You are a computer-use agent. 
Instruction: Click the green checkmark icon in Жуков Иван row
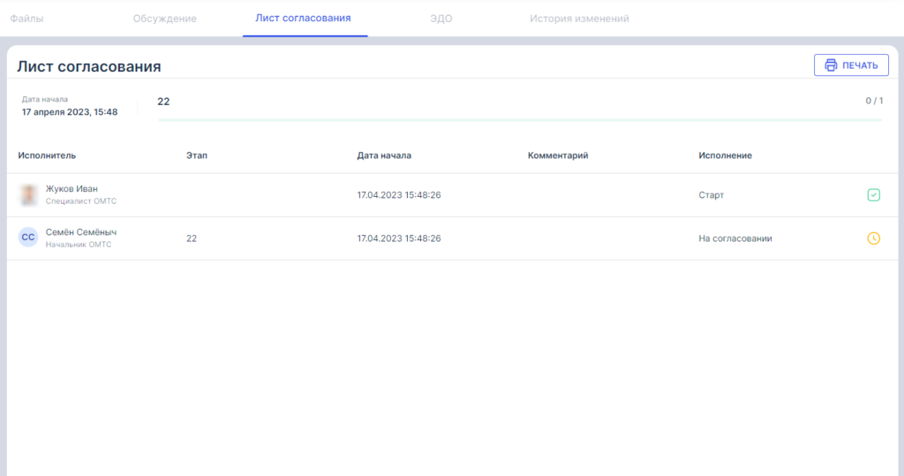(873, 195)
